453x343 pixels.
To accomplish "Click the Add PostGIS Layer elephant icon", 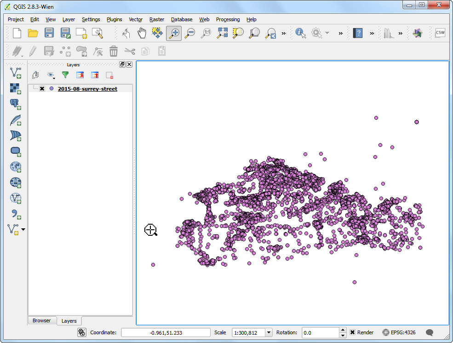I will [x=16, y=104].
